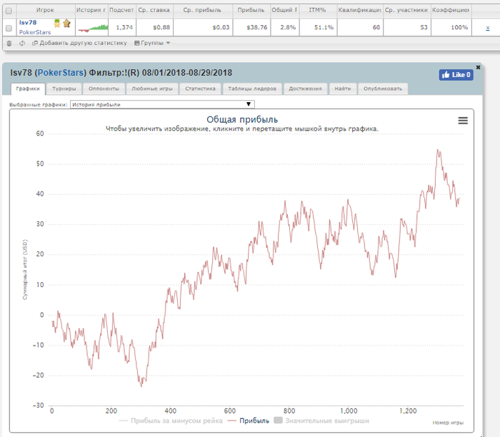Image resolution: width=500 pixels, height=437 pixels.
Task: Open the lsv78 player name link
Action: click(x=28, y=23)
